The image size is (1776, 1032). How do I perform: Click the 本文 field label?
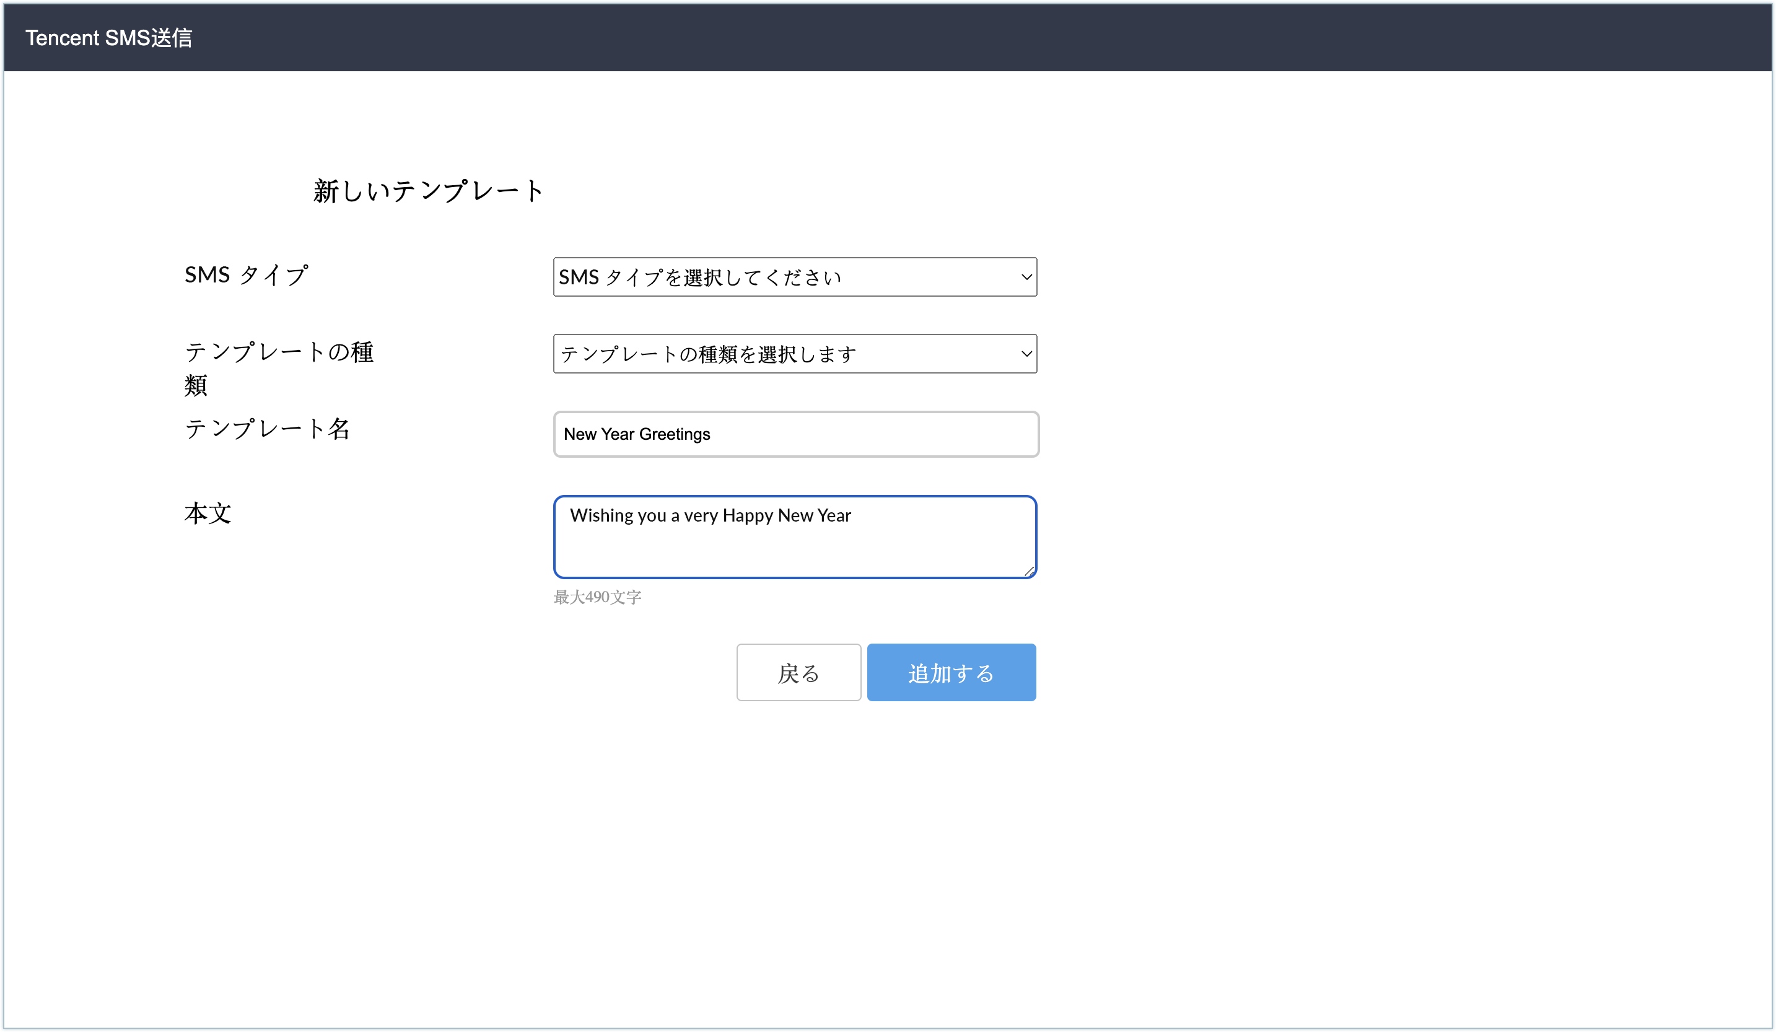click(x=208, y=513)
